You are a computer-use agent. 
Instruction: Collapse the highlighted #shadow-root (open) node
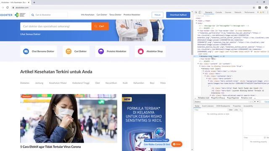point(200,56)
